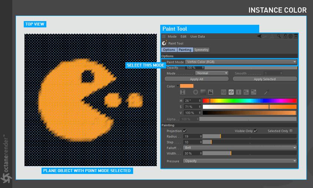Viewport: 313px width, 188px height.
Task: Click the Value stepper arrows beside 100 %
Action: coord(200,113)
